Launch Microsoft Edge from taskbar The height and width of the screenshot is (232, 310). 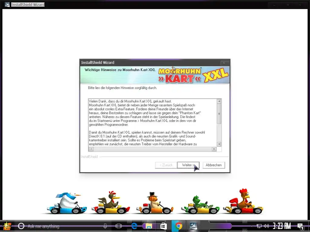pyautogui.click(x=134, y=226)
